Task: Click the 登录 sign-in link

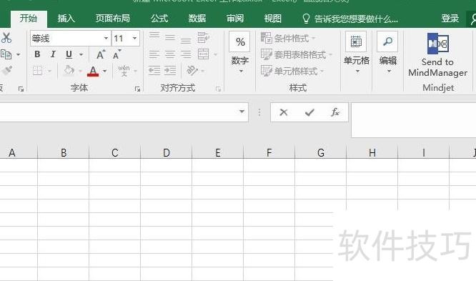Action: [450, 19]
